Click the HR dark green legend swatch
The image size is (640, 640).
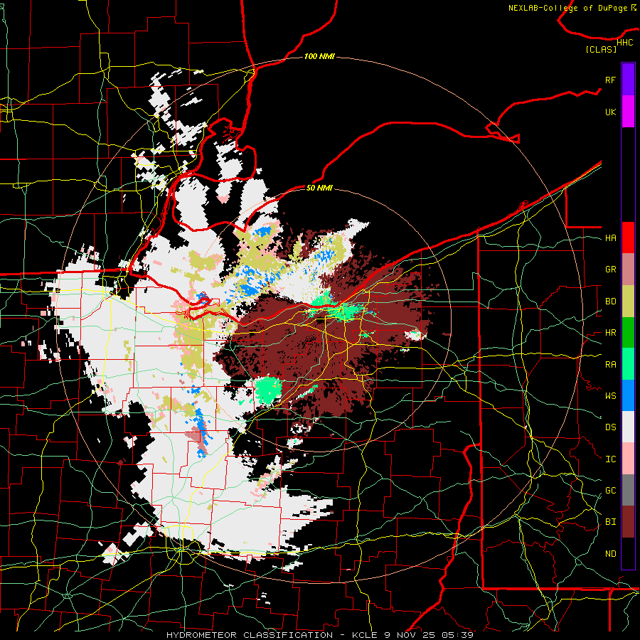pyautogui.click(x=628, y=333)
